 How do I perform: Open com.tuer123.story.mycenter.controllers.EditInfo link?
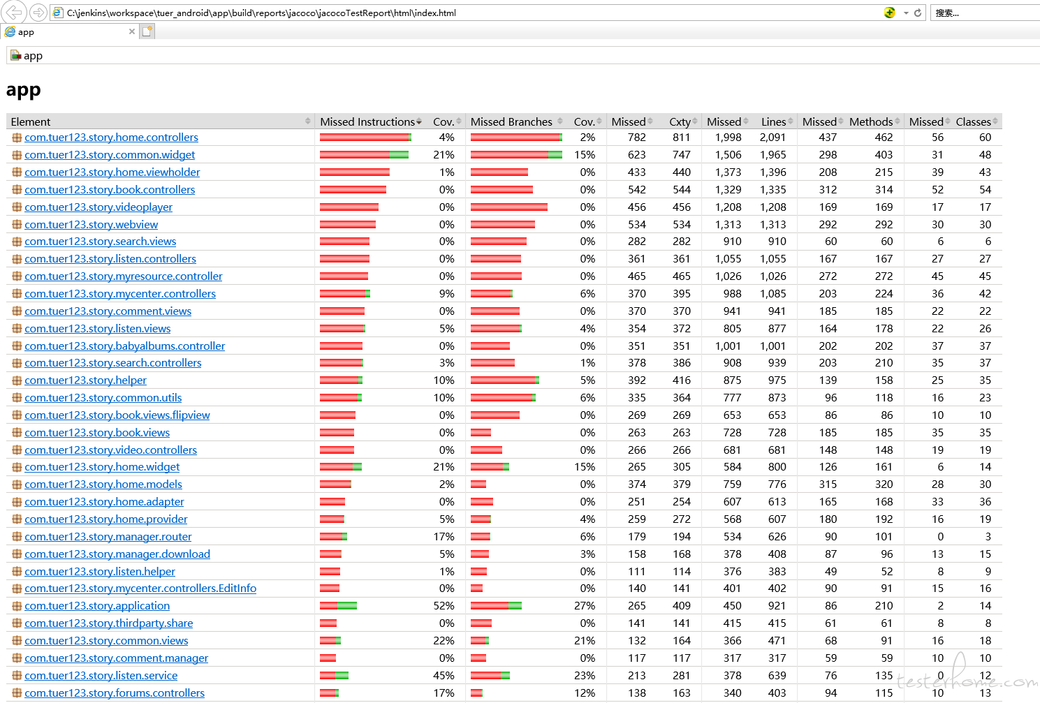pyautogui.click(x=140, y=589)
